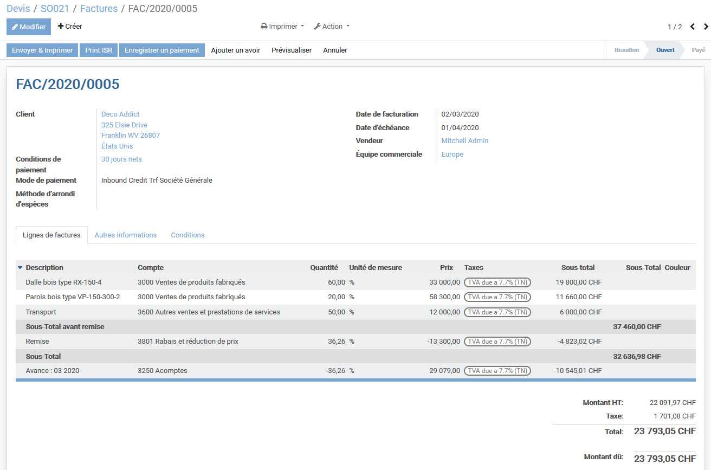
Task: Click TVA tax tag on Transport line
Action: (x=497, y=312)
